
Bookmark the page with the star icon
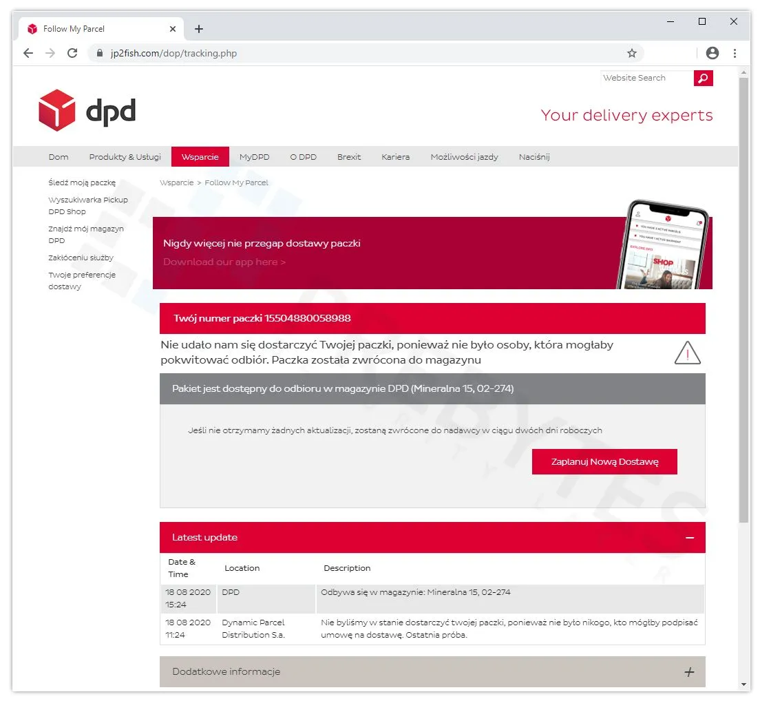[x=631, y=52]
